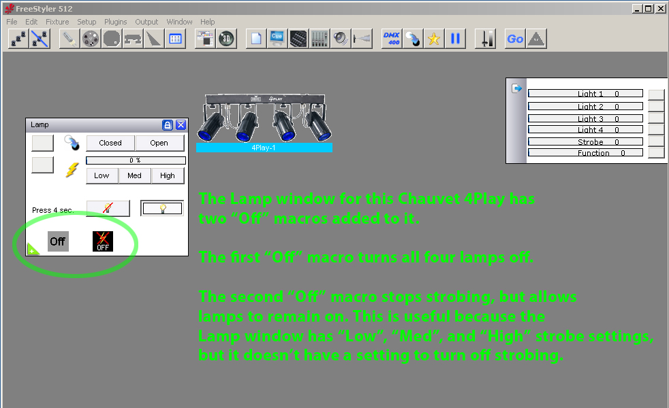Click the grey Off macro button
669x408 pixels.
click(58, 241)
